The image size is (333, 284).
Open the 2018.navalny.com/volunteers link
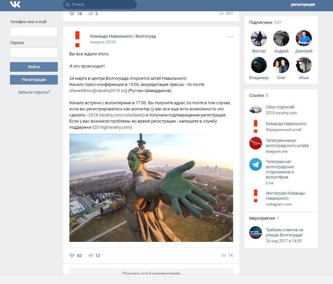116,115
